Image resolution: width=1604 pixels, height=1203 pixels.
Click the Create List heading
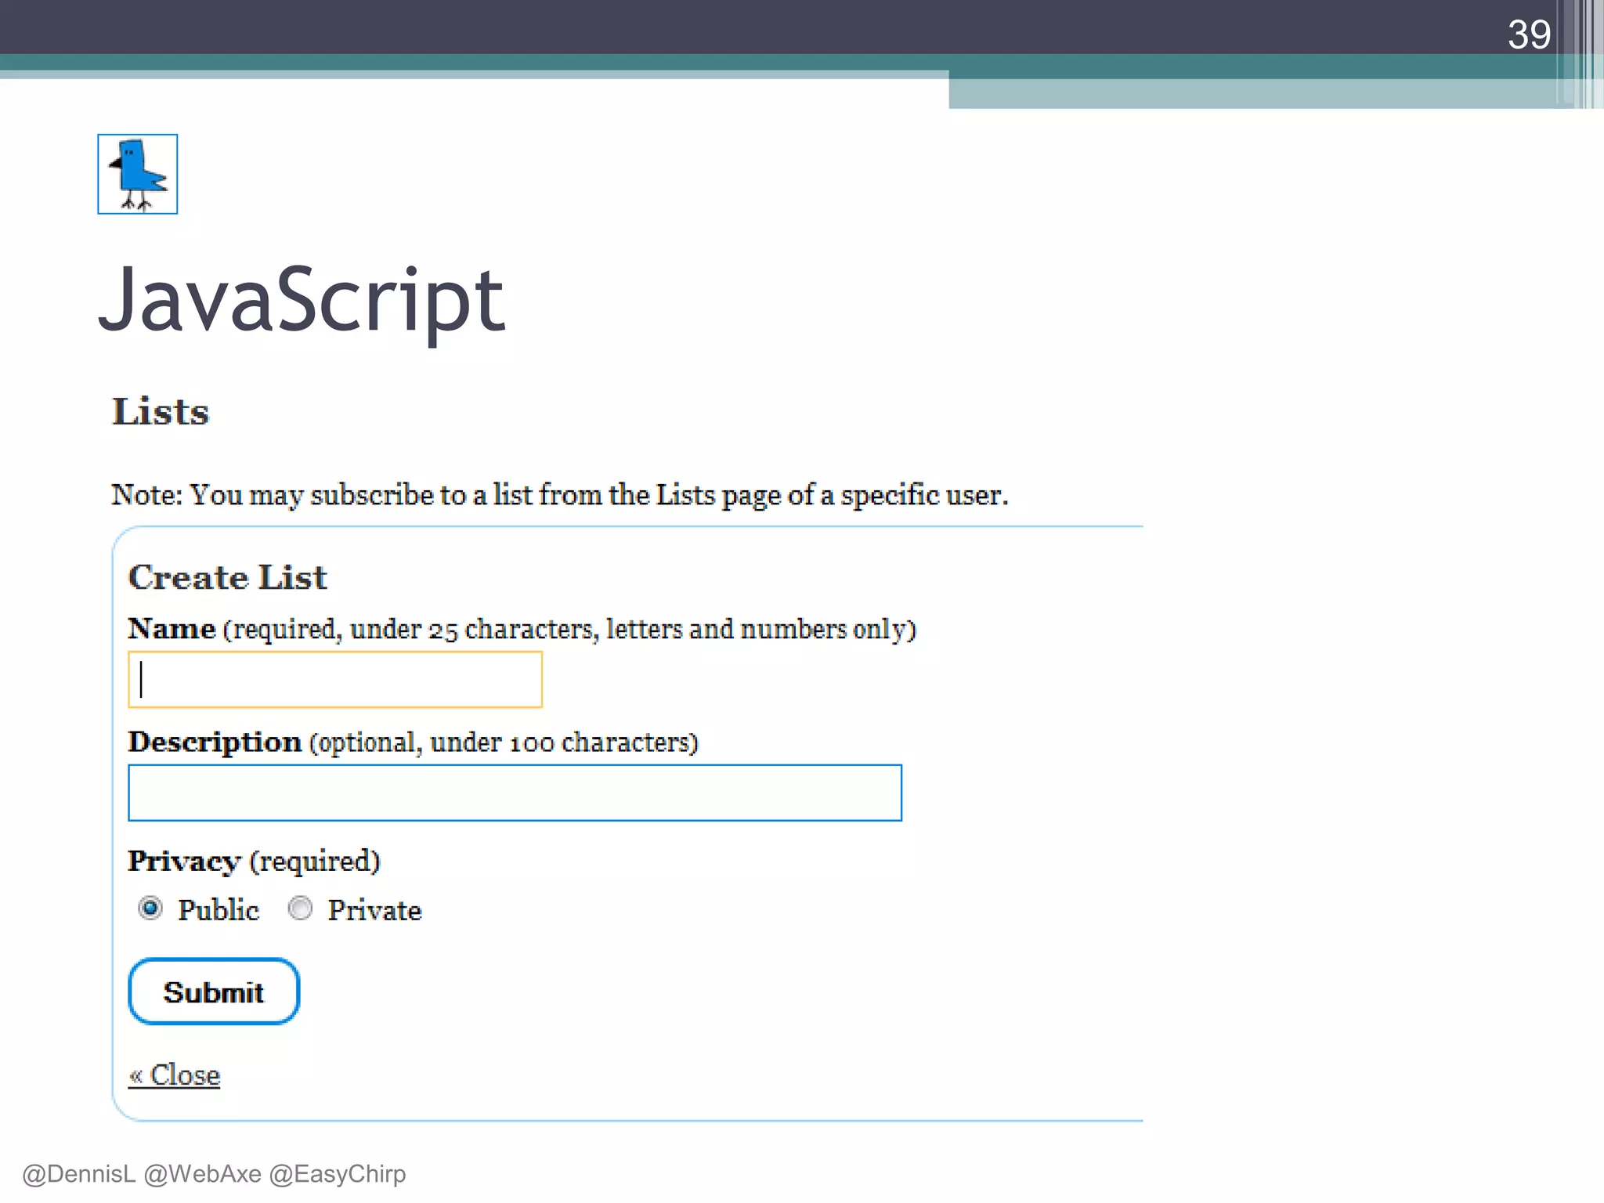(x=227, y=577)
